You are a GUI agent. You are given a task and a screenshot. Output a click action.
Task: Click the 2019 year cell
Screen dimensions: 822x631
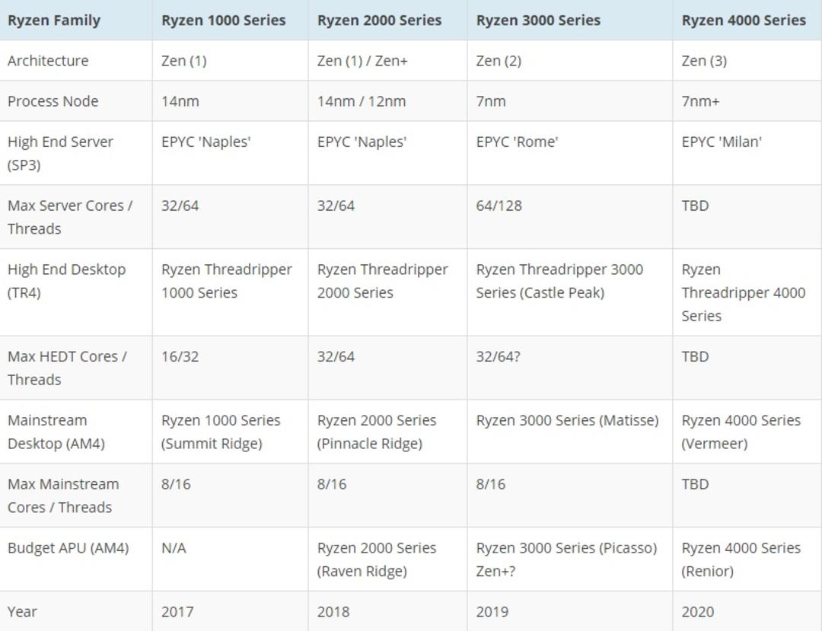569,612
